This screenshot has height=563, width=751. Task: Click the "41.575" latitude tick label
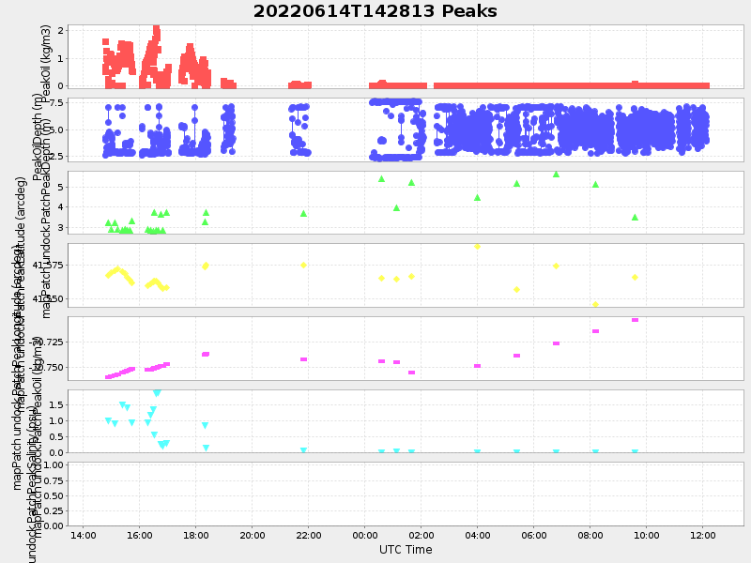(49, 266)
